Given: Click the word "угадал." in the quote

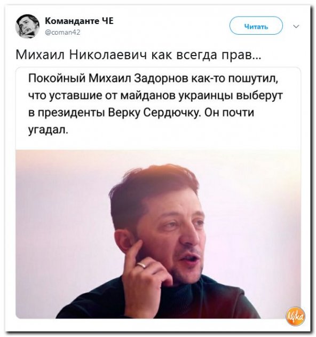Looking at the screenshot, I should 48,130.
